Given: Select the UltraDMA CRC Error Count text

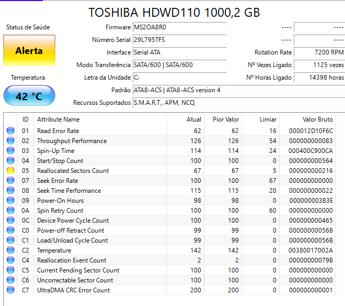Looking at the screenshot, I should click(x=74, y=290).
